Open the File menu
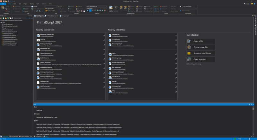Screen dimensions: 257x140 tap(3, 4)
